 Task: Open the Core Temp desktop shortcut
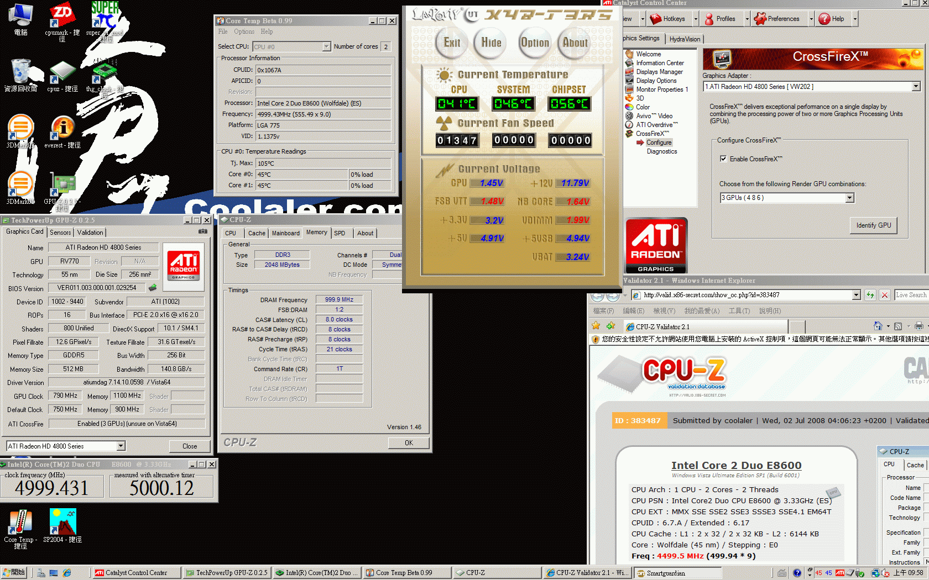point(20,529)
